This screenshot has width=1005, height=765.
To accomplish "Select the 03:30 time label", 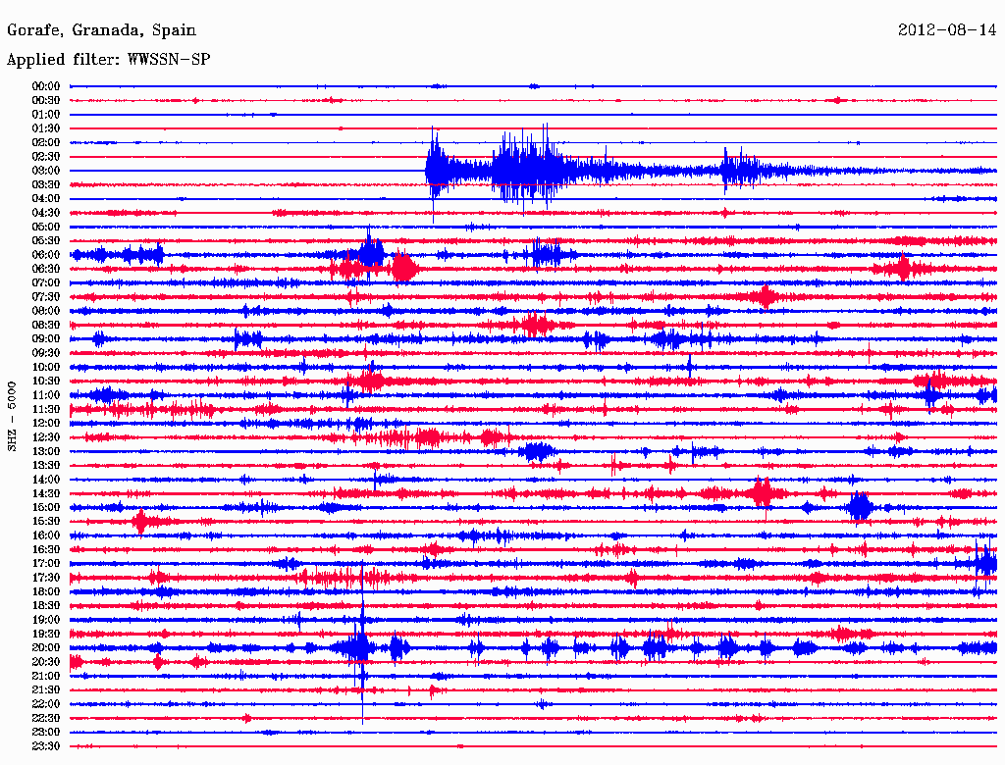I will point(45,184).
